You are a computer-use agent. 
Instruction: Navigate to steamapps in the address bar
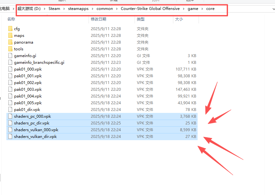click(78, 9)
